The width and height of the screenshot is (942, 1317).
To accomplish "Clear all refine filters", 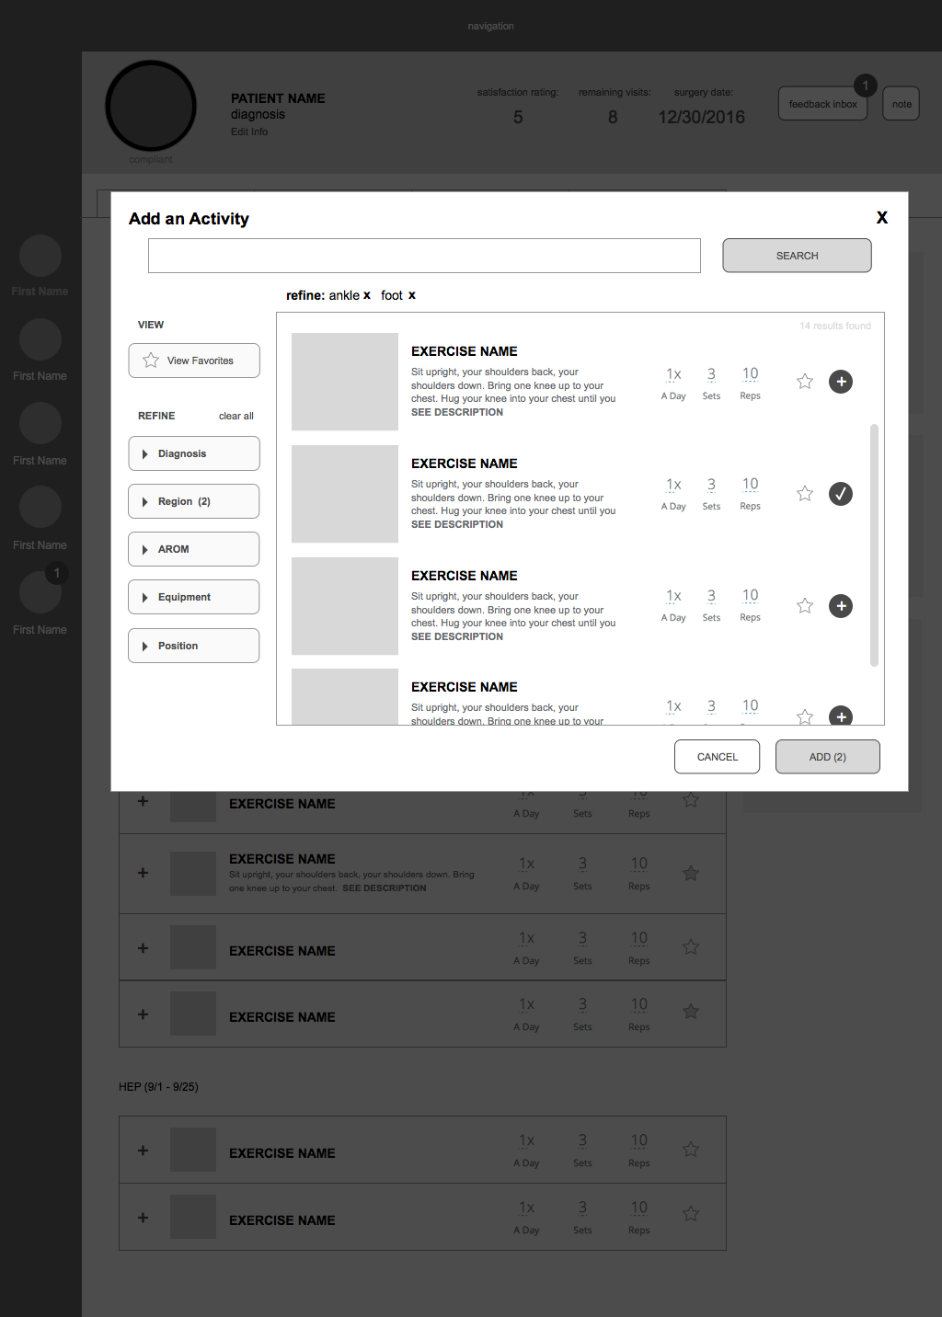I will [x=236, y=416].
